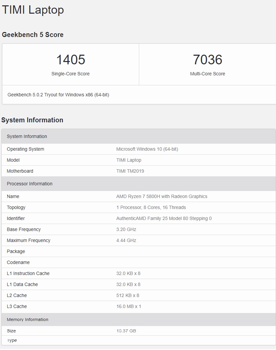Click the TIMI Laptop page title
Screen dimensions: 276x350
tap(33, 10)
